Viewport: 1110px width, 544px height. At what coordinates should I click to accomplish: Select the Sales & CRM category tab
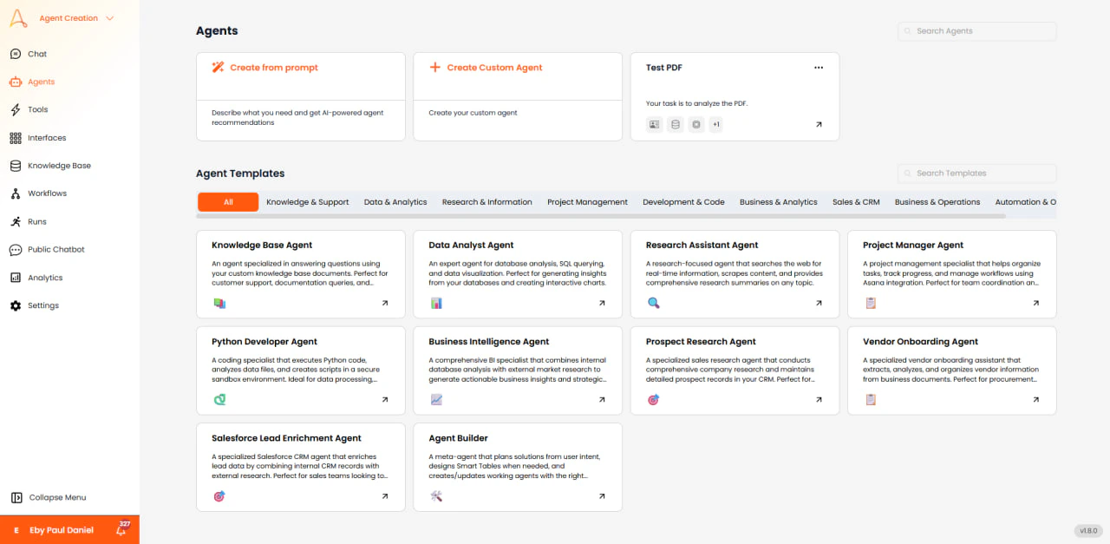(x=856, y=201)
